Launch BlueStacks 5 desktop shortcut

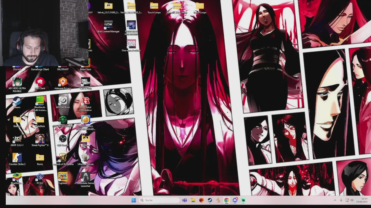point(17,178)
